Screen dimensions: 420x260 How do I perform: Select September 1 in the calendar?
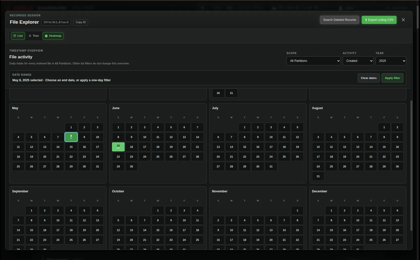[32, 210]
